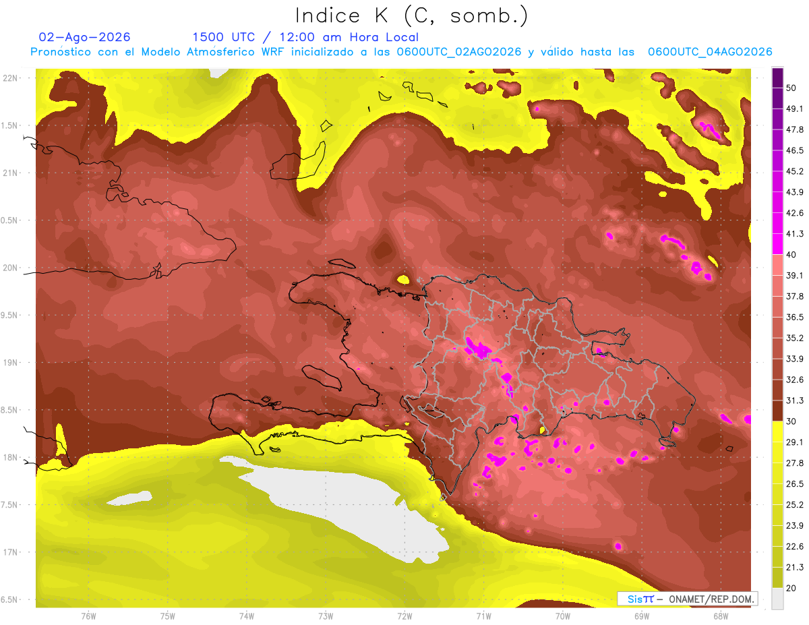Click the '37.8' colorbar value
The height and width of the screenshot is (625, 809).
[795, 296]
